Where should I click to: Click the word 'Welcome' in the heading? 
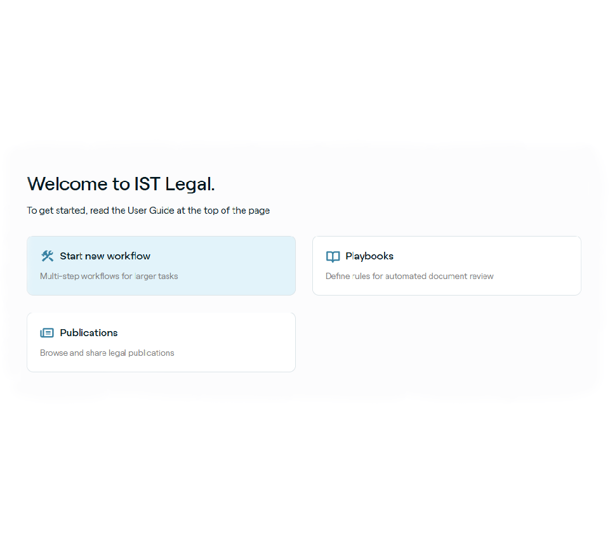[68, 184]
